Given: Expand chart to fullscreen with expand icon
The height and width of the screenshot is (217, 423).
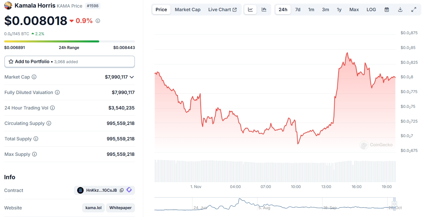Looking at the screenshot, I should (413, 10).
